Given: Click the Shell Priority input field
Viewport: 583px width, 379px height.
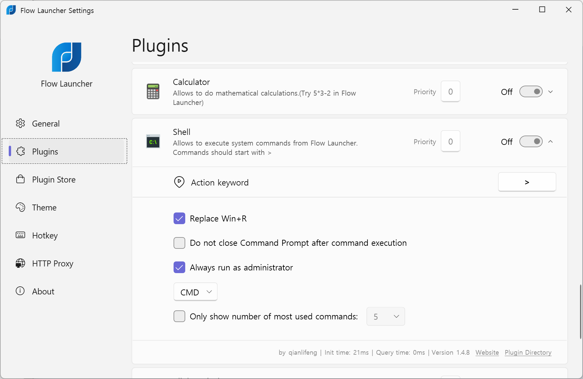Looking at the screenshot, I should pos(450,141).
